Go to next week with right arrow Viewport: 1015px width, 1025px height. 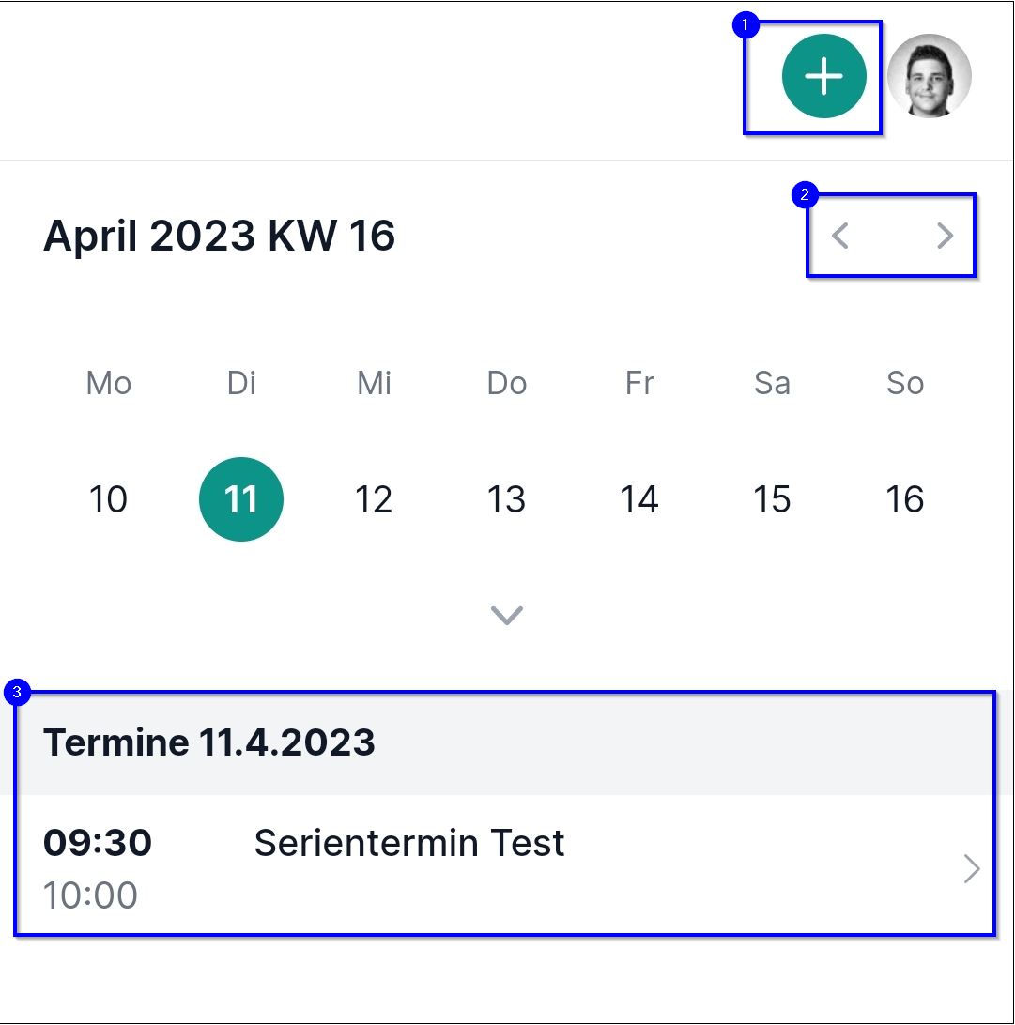click(945, 237)
